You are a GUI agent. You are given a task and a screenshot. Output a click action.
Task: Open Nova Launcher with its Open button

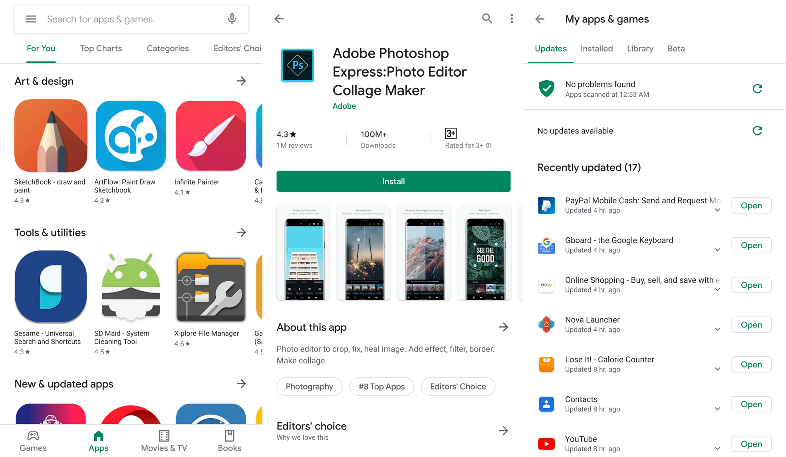click(751, 324)
